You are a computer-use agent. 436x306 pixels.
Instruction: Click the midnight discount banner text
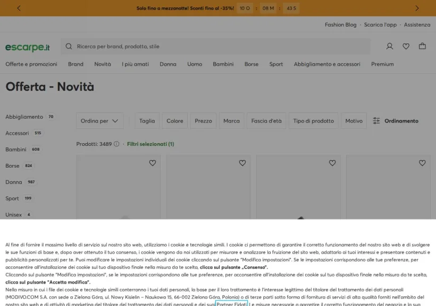[x=185, y=8]
